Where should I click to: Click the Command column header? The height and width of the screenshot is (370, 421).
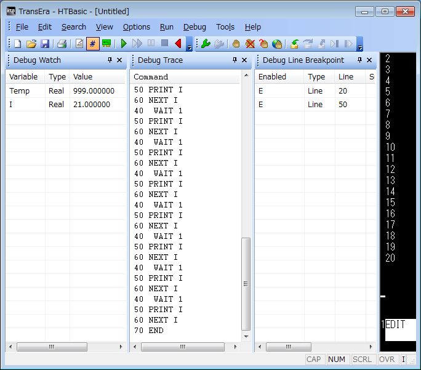click(185, 77)
